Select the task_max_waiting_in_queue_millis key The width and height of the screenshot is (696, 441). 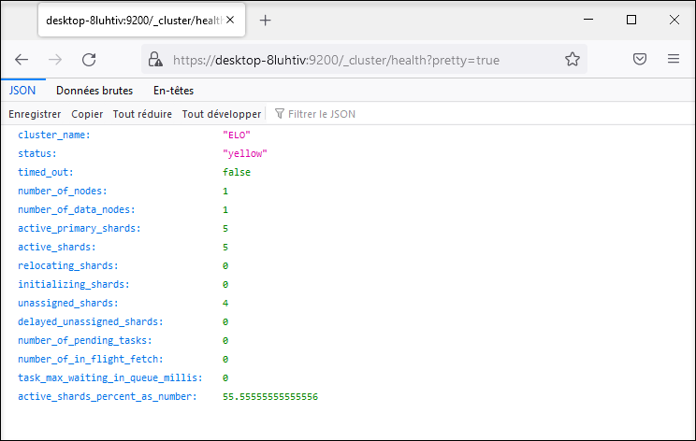pyautogui.click(x=110, y=377)
